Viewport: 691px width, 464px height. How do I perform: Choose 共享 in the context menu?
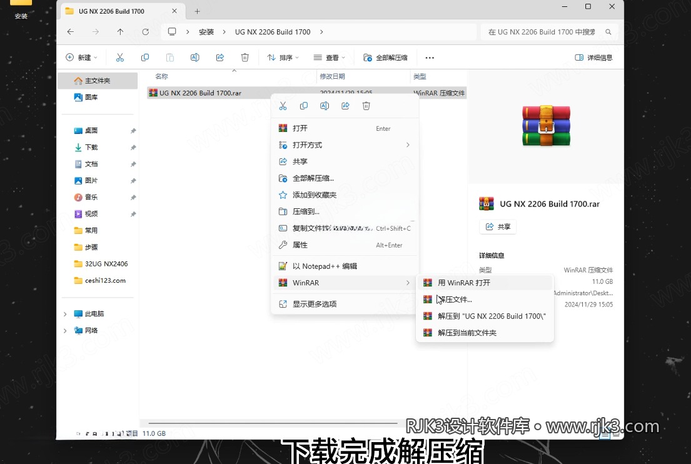click(x=345, y=162)
